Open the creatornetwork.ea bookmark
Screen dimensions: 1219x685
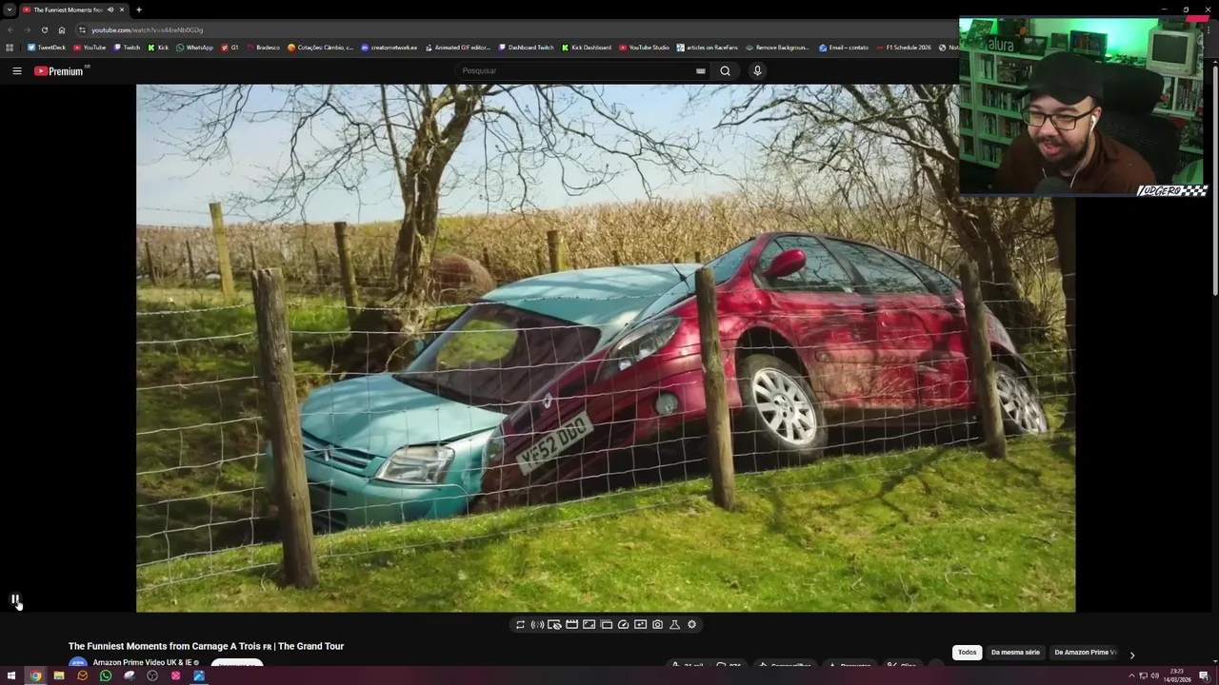[x=389, y=48]
